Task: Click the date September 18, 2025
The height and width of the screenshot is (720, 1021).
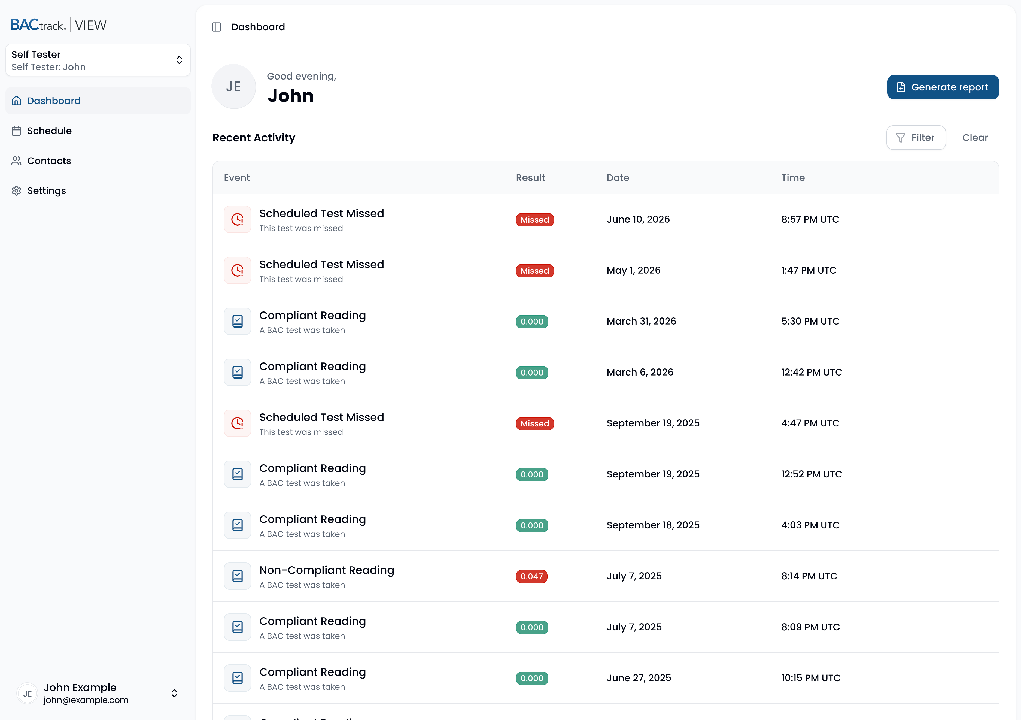Action: [653, 525]
